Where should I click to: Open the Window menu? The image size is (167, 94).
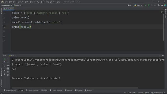(53, 2)
